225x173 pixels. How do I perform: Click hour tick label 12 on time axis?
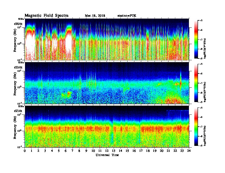pyautogui.click(x=107, y=151)
